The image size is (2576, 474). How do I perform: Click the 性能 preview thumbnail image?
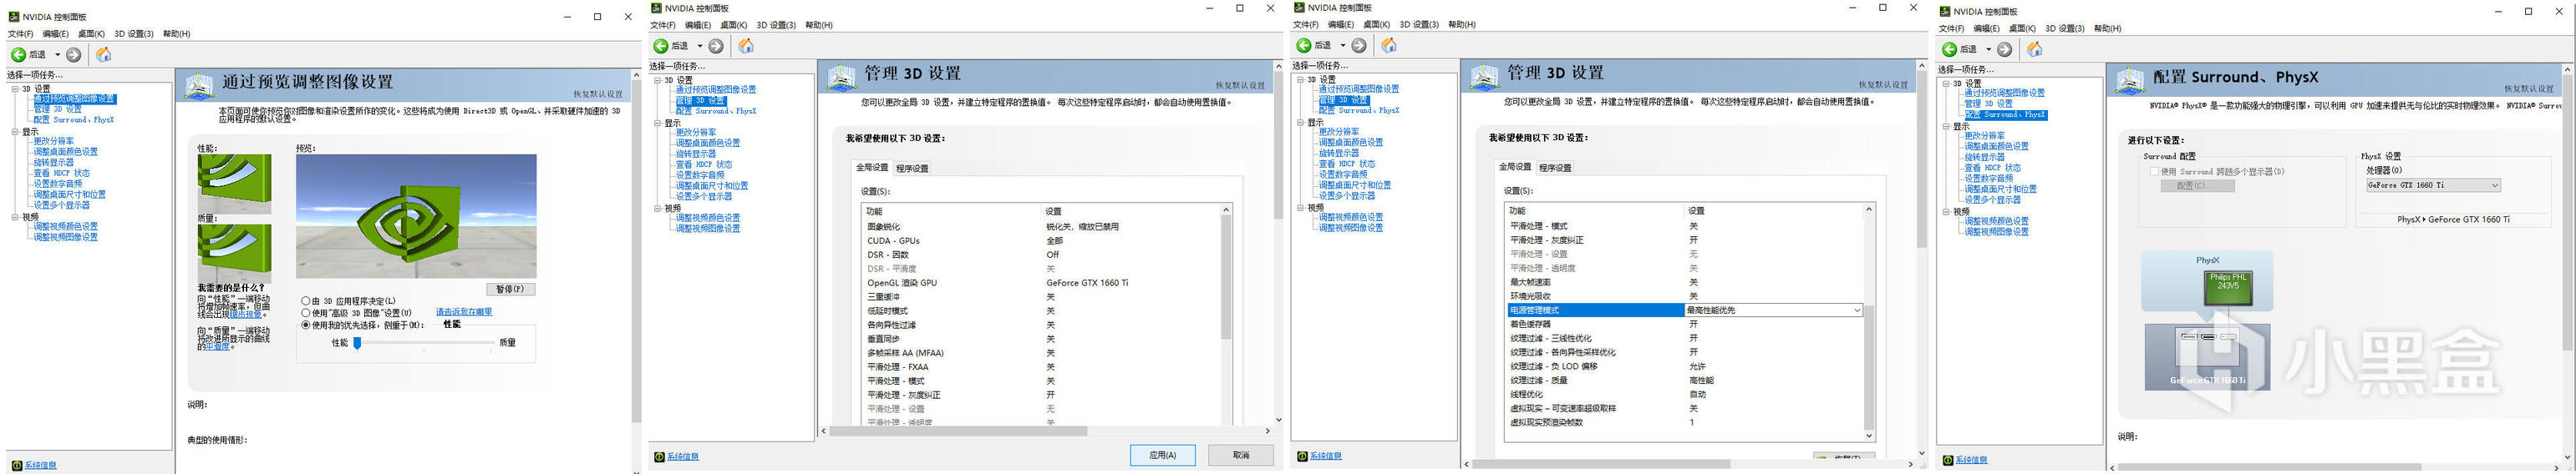point(234,182)
